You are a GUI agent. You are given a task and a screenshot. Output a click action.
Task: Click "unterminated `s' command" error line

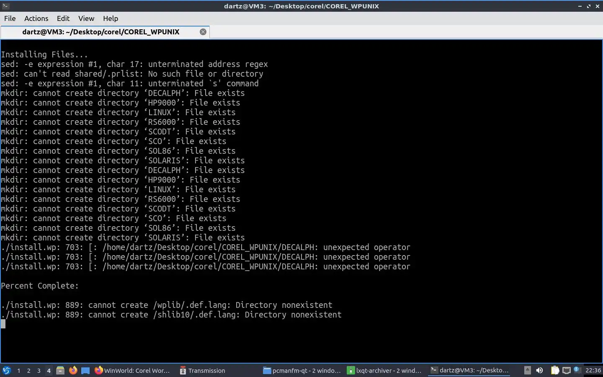130,83
